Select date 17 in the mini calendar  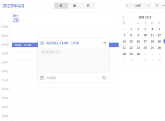click(145, 42)
